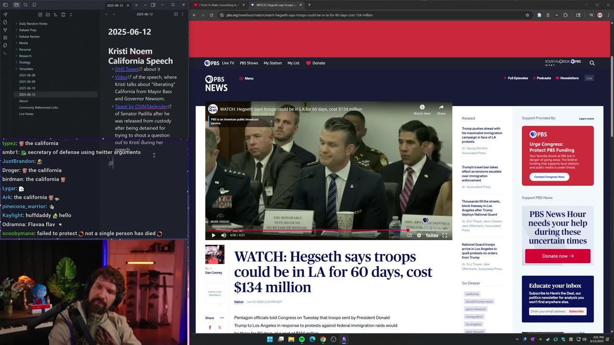Screen dimensions: 614x345
Task: Click the browser address bar URL
Action: click(299, 15)
